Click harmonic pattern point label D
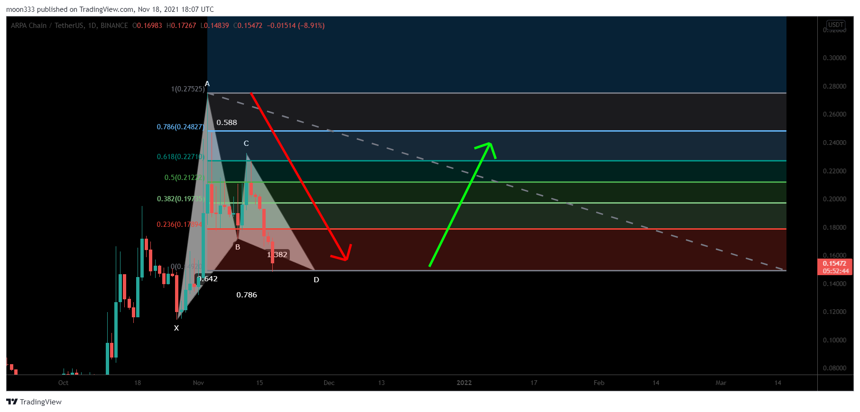860x412 pixels. click(x=316, y=280)
